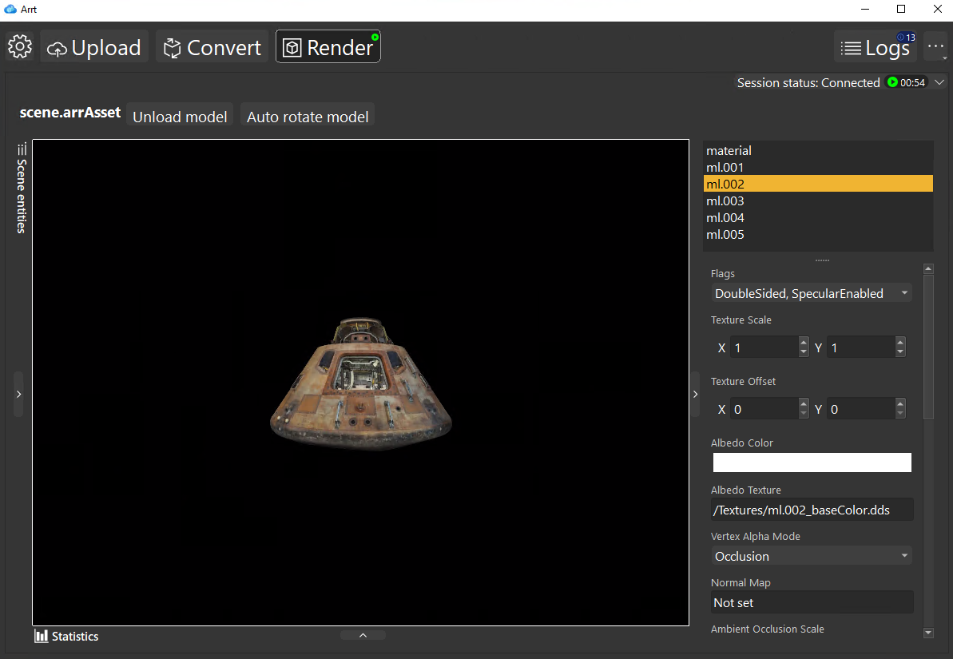Select material ml.002
Screen dimensions: 953x659
[818, 184]
